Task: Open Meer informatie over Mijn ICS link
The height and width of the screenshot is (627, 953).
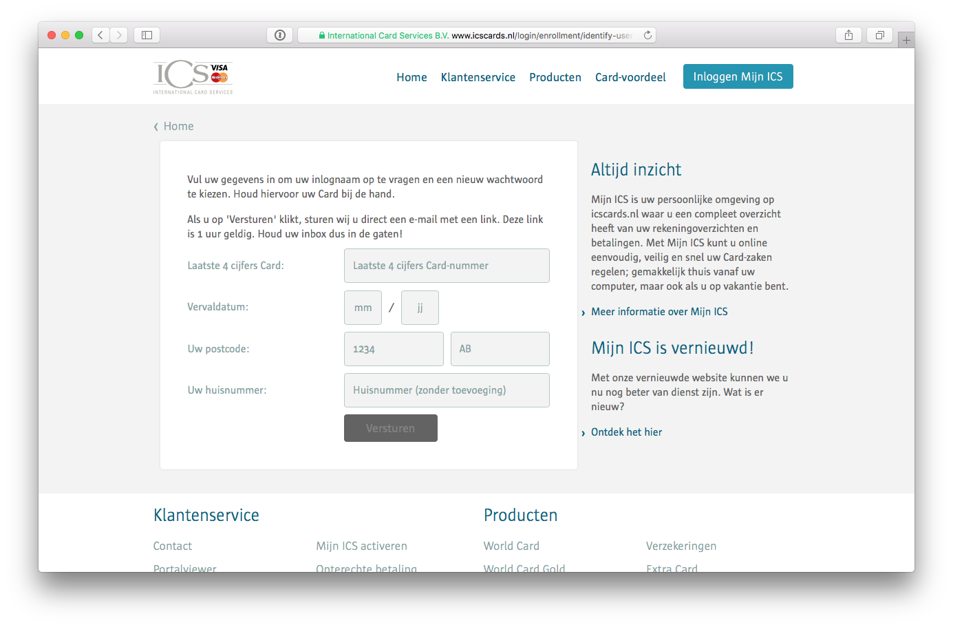Action: point(659,312)
